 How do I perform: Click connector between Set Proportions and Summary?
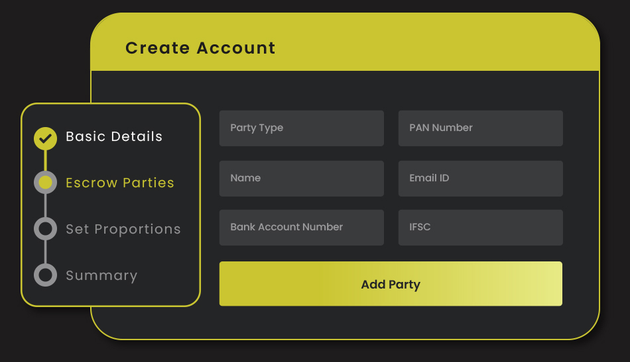click(x=45, y=252)
